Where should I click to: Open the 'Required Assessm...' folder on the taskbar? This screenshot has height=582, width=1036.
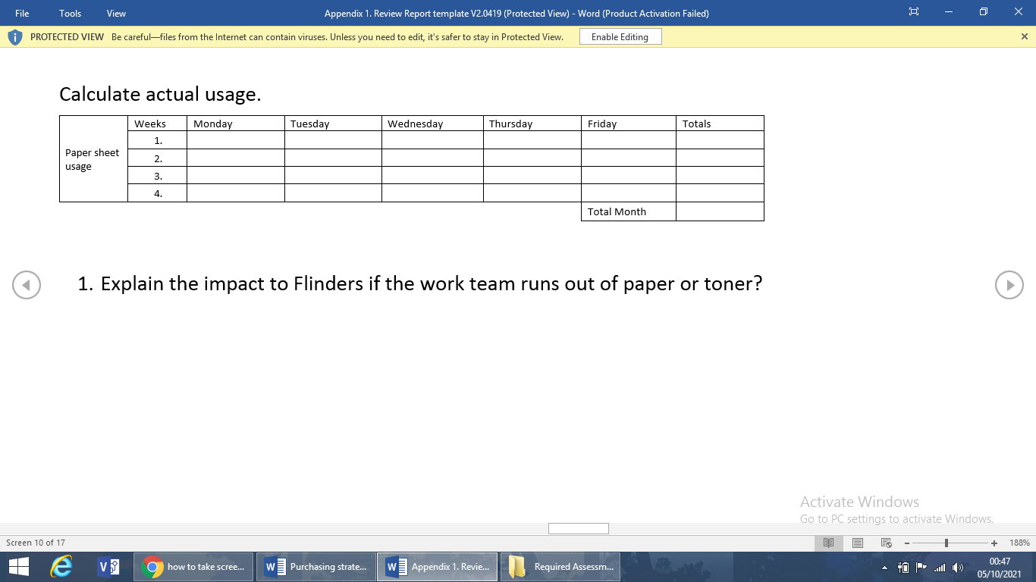point(560,566)
